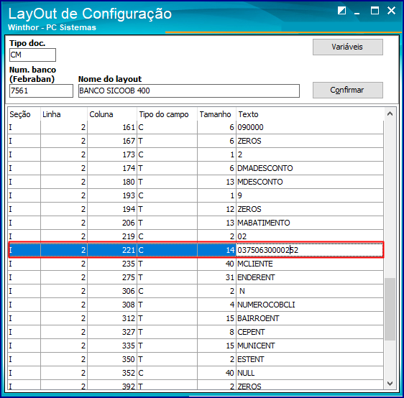
Task: Click Coluna cell 193
Action: (x=112, y=195)
